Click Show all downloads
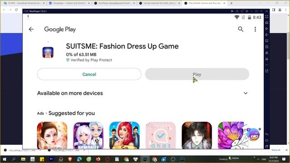The width and height of the screenshot is (290, 163). click(276, 150)
